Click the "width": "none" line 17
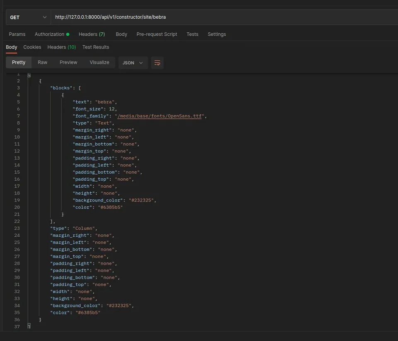This screenshot has height=341, width=398. (x=95, y=186)
